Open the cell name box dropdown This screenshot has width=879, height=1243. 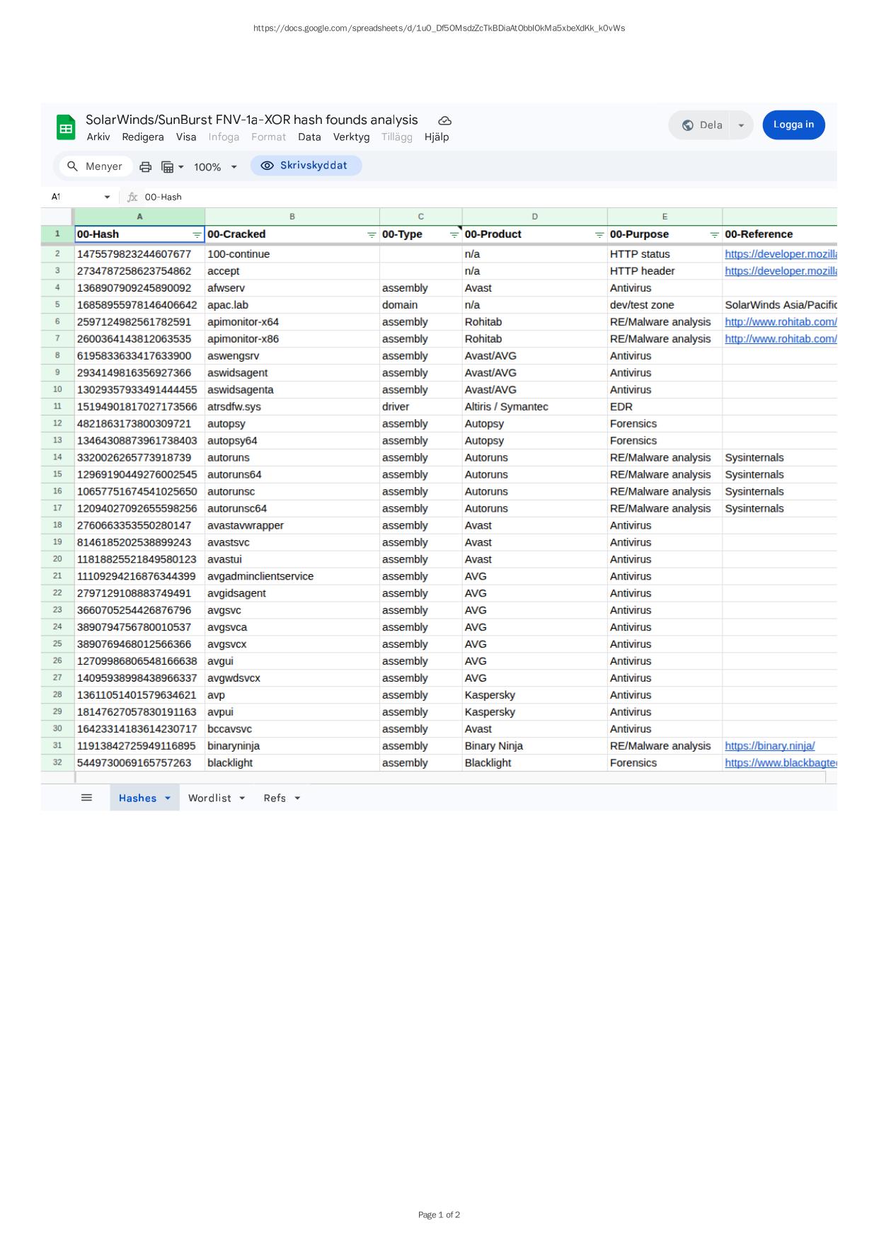(x=107, y=197)
